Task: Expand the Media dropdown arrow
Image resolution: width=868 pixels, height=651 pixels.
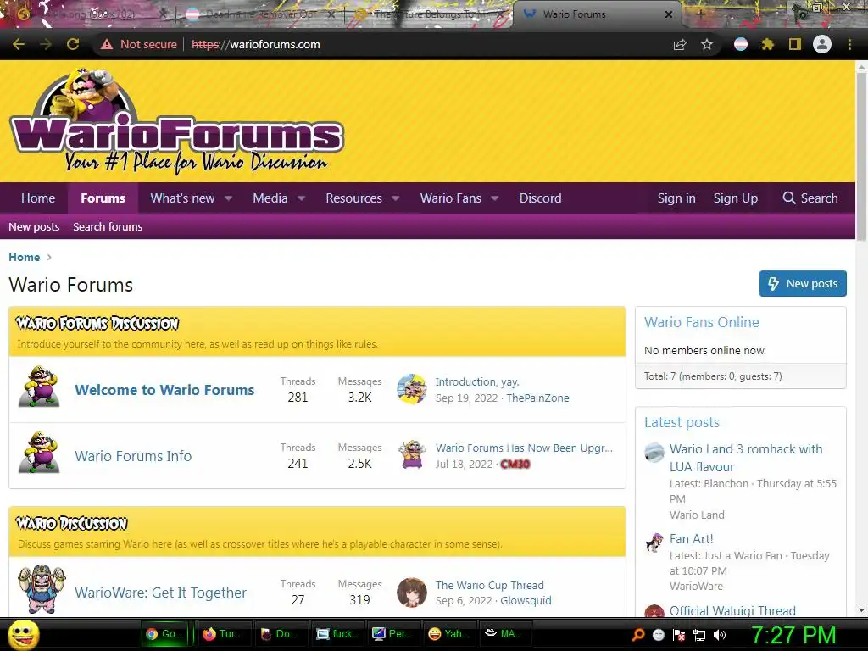Action: click(x=302, y=198)
